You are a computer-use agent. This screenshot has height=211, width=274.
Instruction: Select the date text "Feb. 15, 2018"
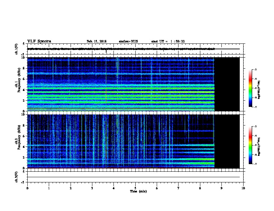coord(97,41)
